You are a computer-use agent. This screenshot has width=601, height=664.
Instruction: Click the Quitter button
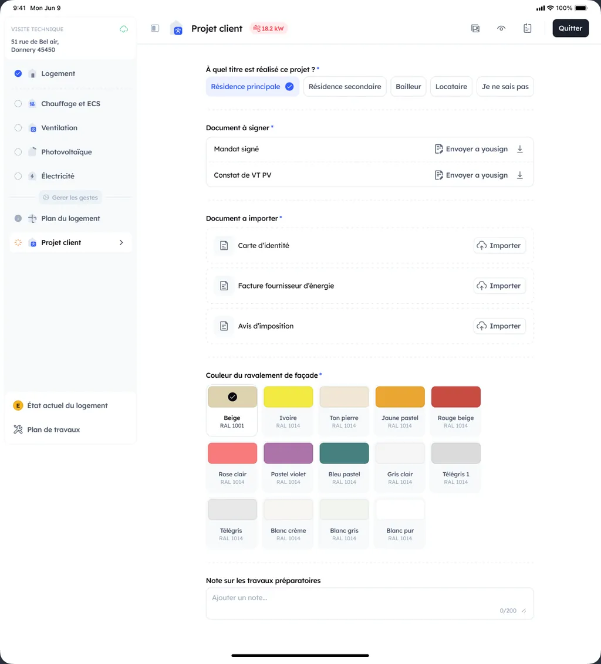click(570, 28)
